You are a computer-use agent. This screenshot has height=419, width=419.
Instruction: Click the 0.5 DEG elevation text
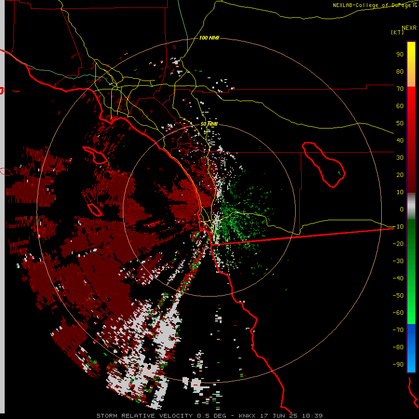(211, 416)
